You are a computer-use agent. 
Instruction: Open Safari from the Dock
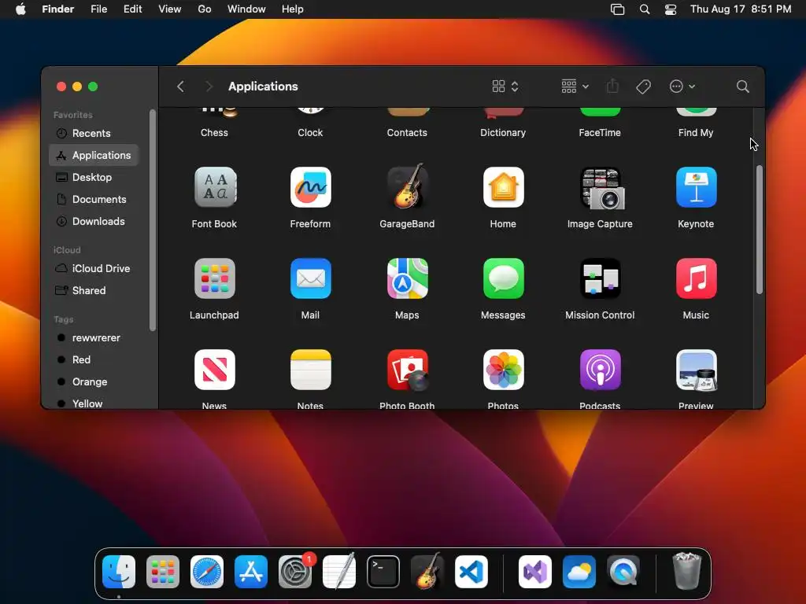click(x=207, y=572)
